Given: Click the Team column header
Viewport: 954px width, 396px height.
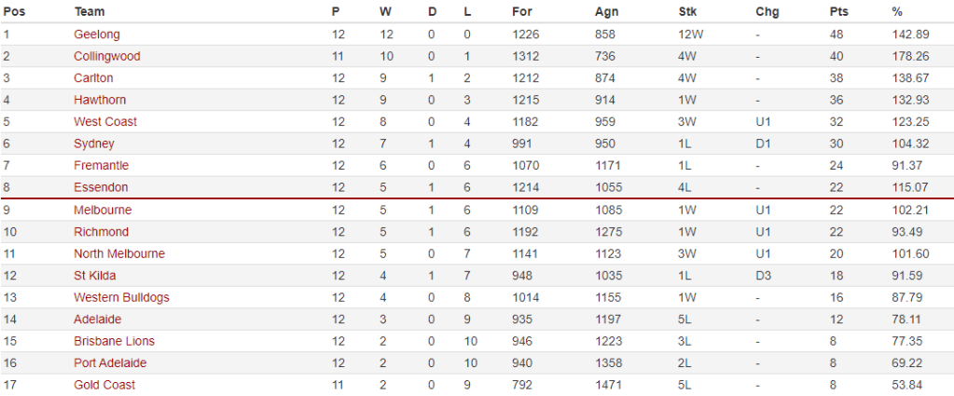Looking at the screenshot, I should pos(89,12).
